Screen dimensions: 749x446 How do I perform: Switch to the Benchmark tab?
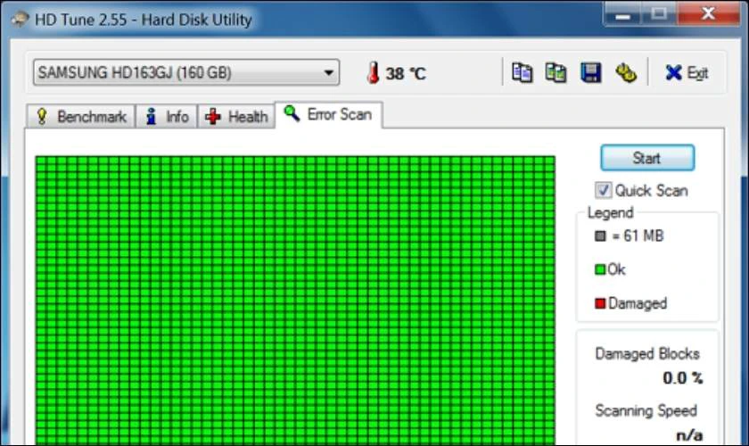tap(81, 117)
